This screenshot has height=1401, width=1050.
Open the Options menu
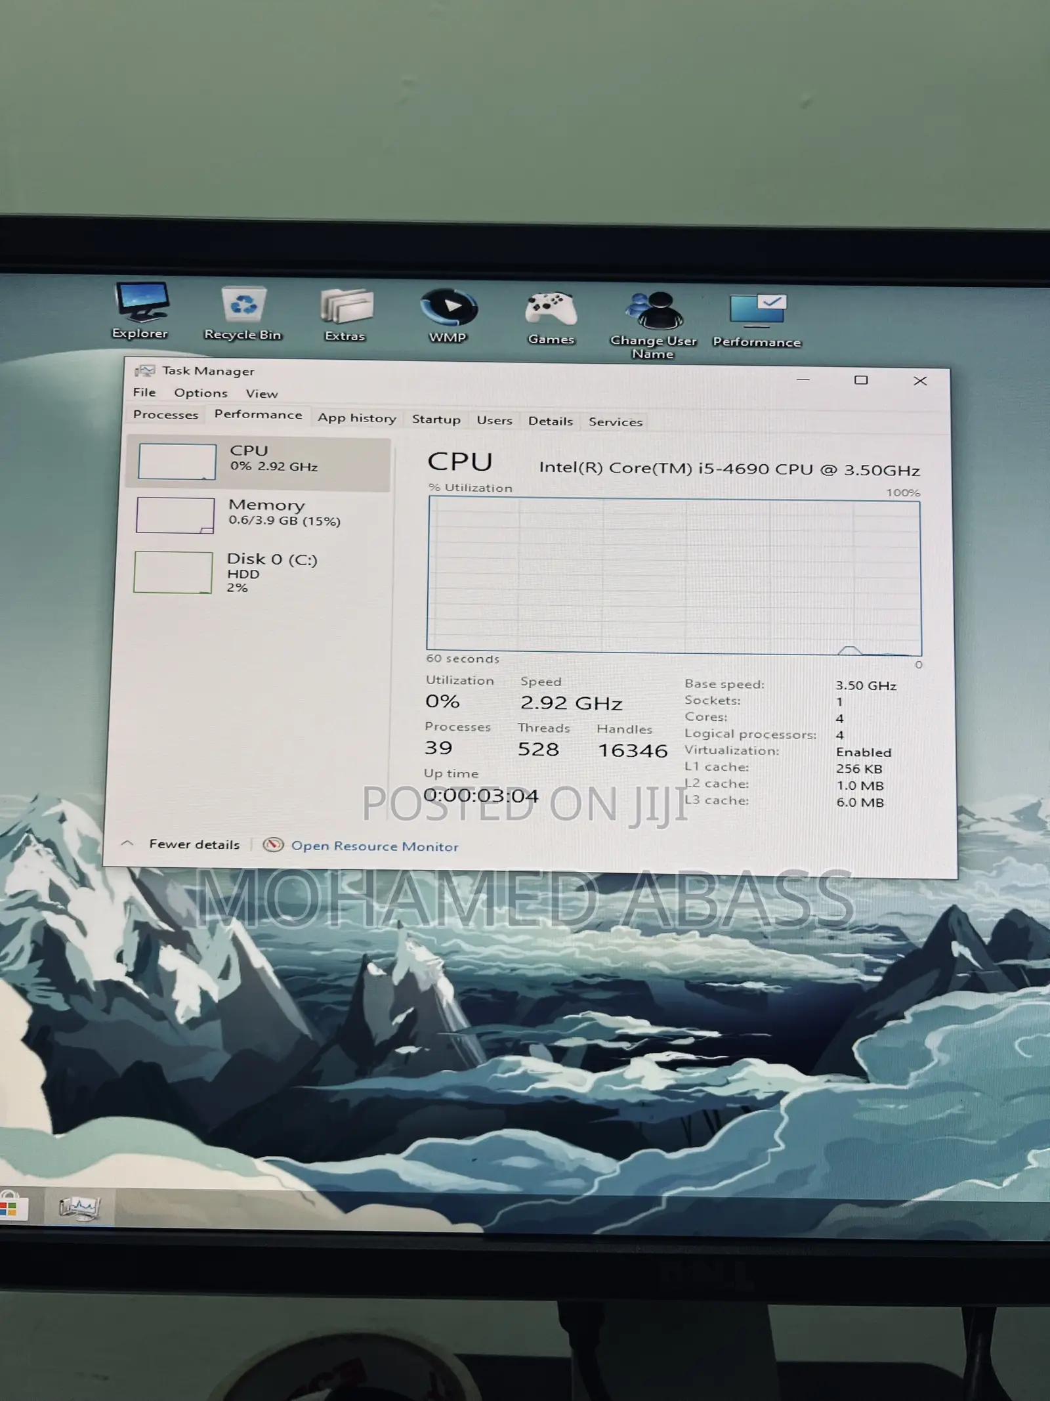201,393
